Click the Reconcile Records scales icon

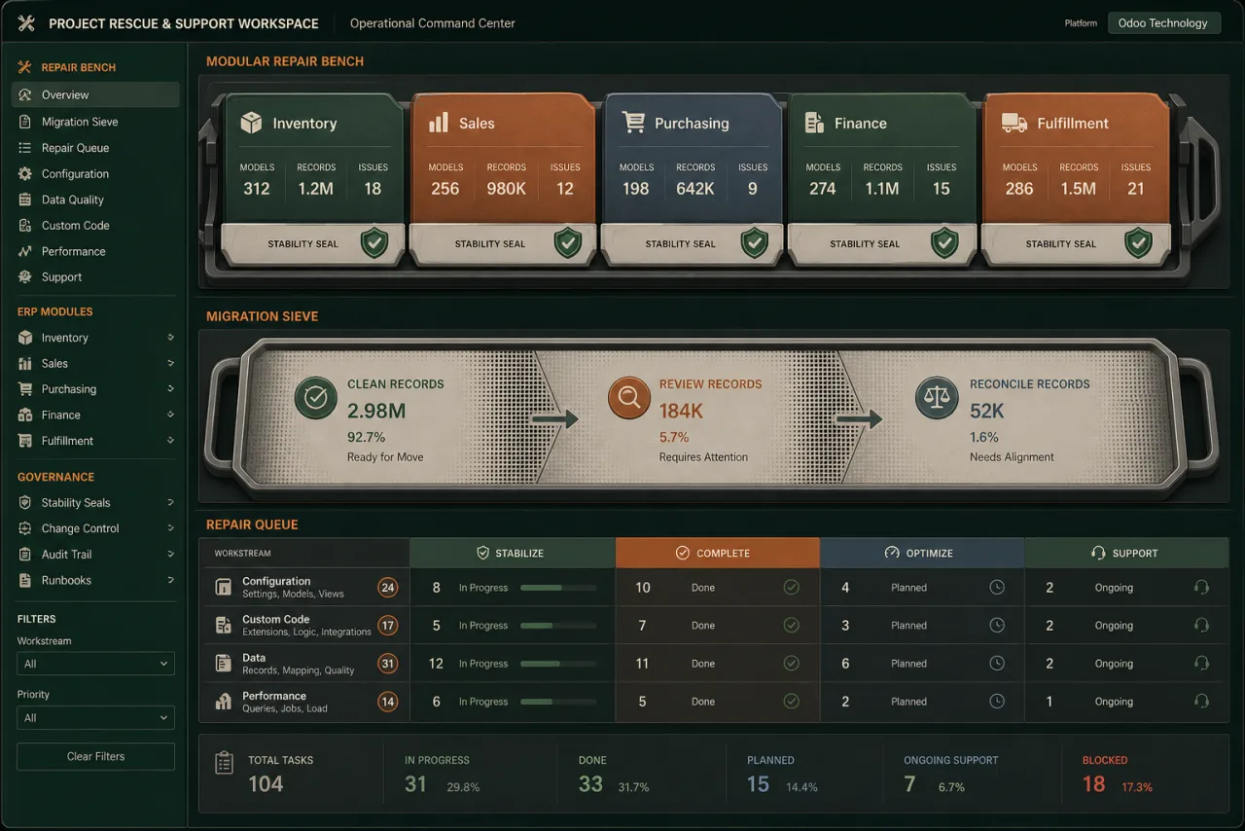point(937,398)
